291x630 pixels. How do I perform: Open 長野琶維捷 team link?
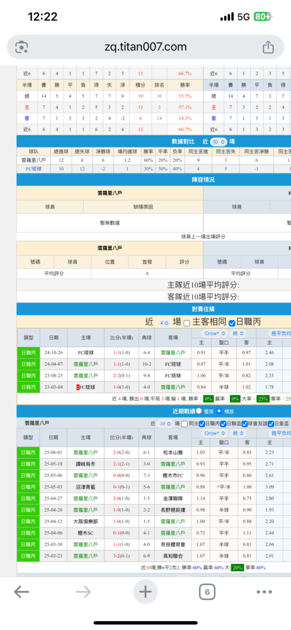(x=174, y=510)
